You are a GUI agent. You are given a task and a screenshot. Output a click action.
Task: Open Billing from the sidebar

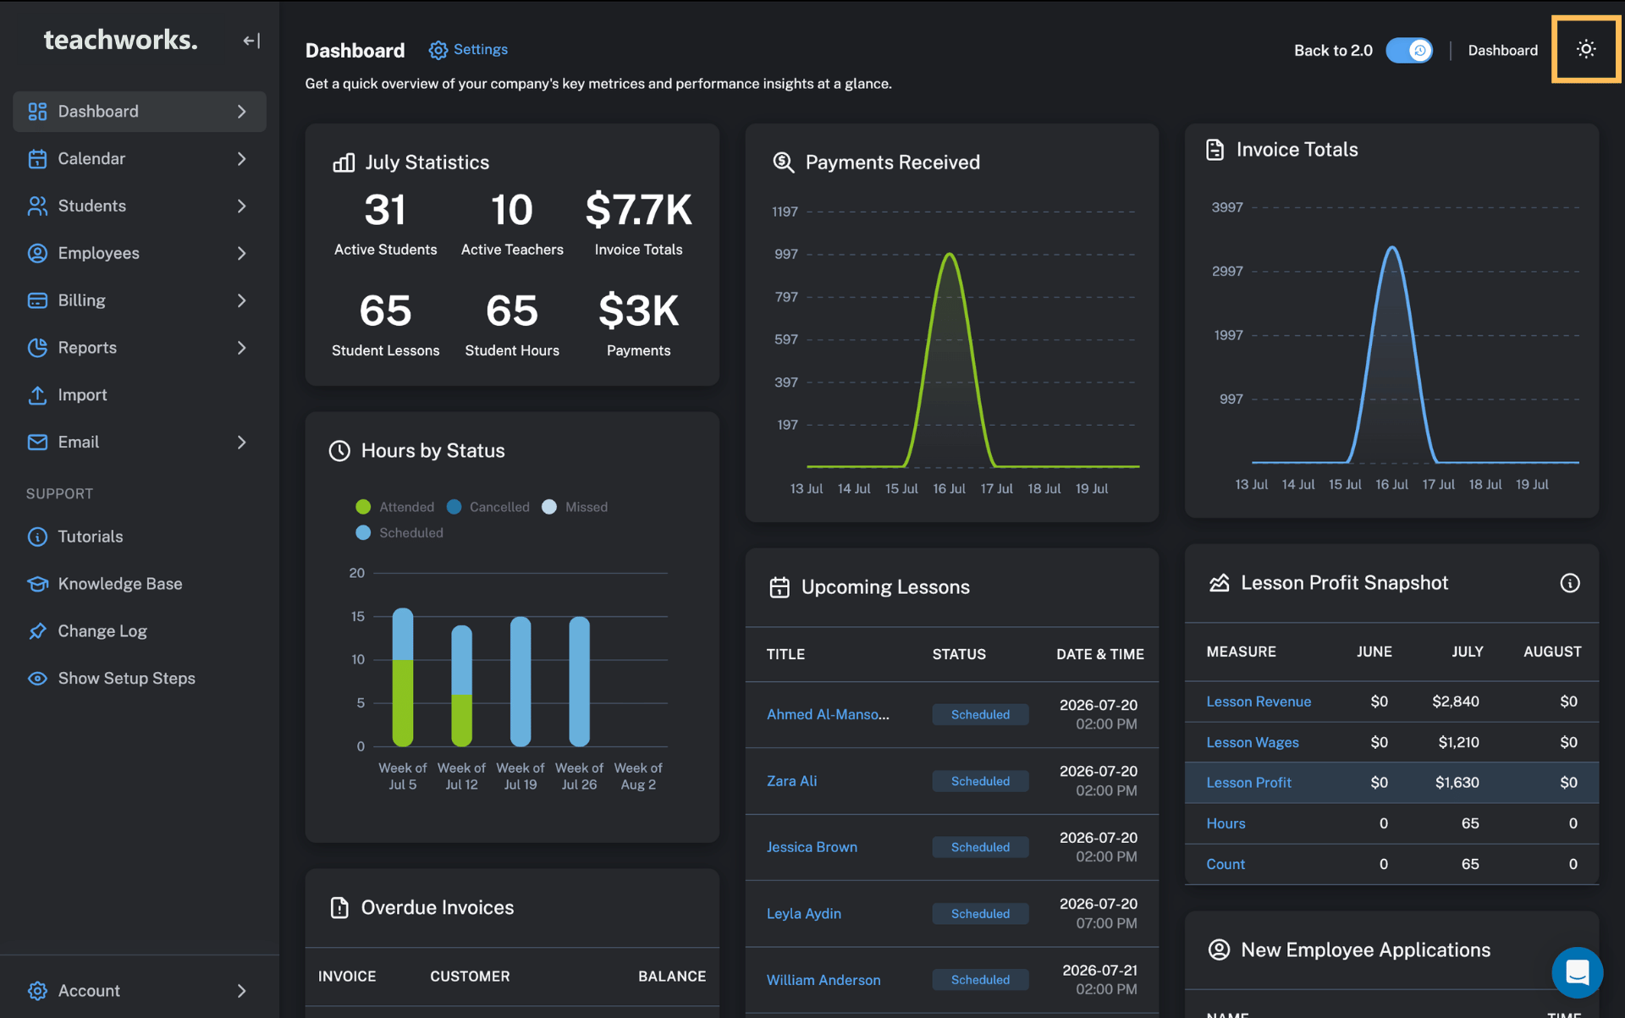click(x=140, y=300)
